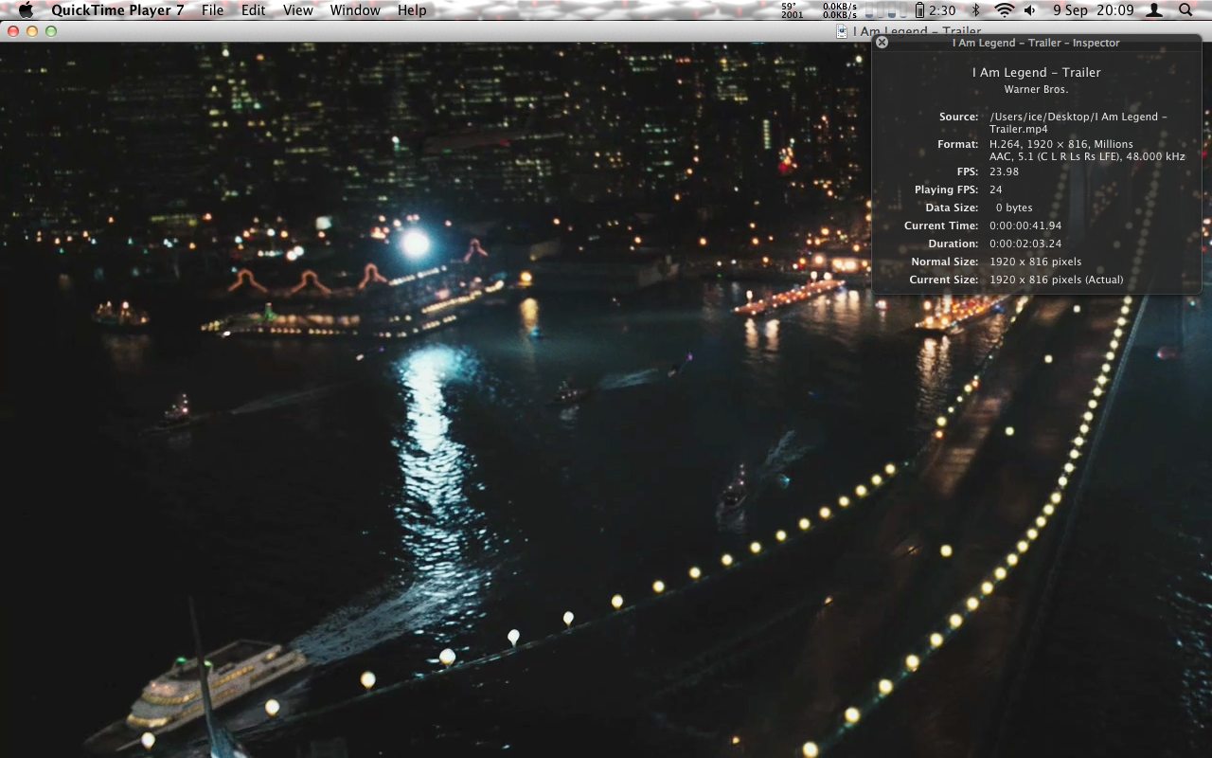
Task: Open the Apple menu
Action: [x=26, y=10]
